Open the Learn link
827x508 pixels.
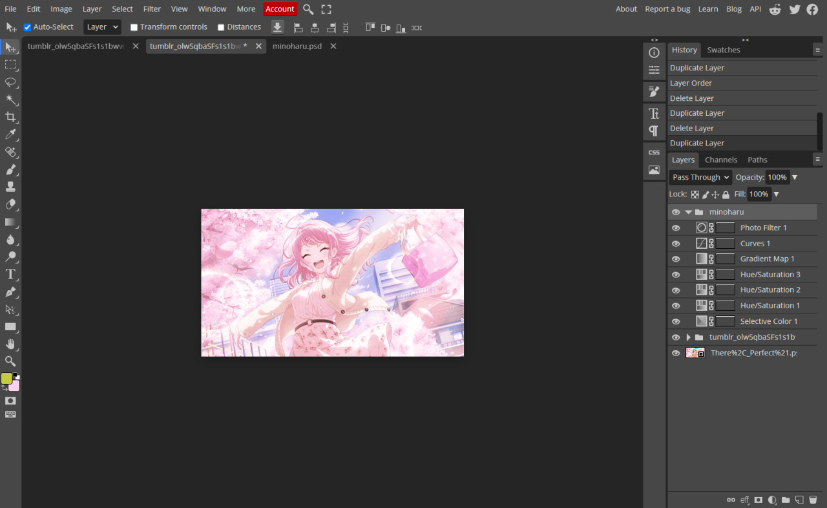[708, 9]
